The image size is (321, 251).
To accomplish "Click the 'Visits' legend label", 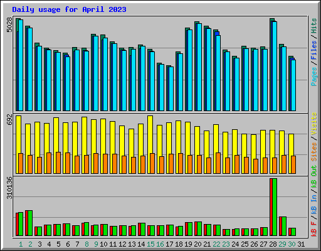I will coord(314,124).
